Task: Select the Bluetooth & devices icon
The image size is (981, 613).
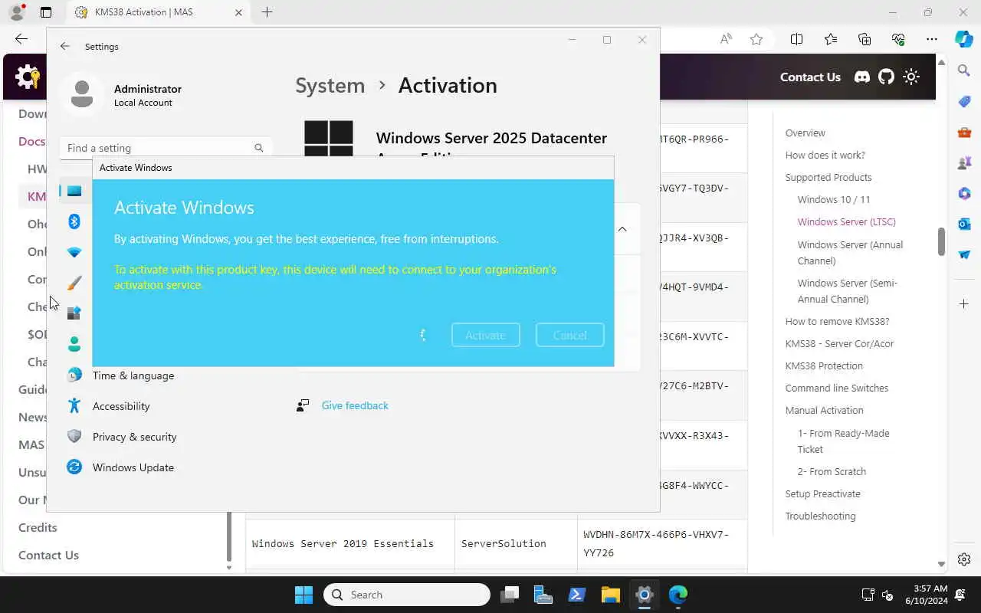Action: coord(74,221)
